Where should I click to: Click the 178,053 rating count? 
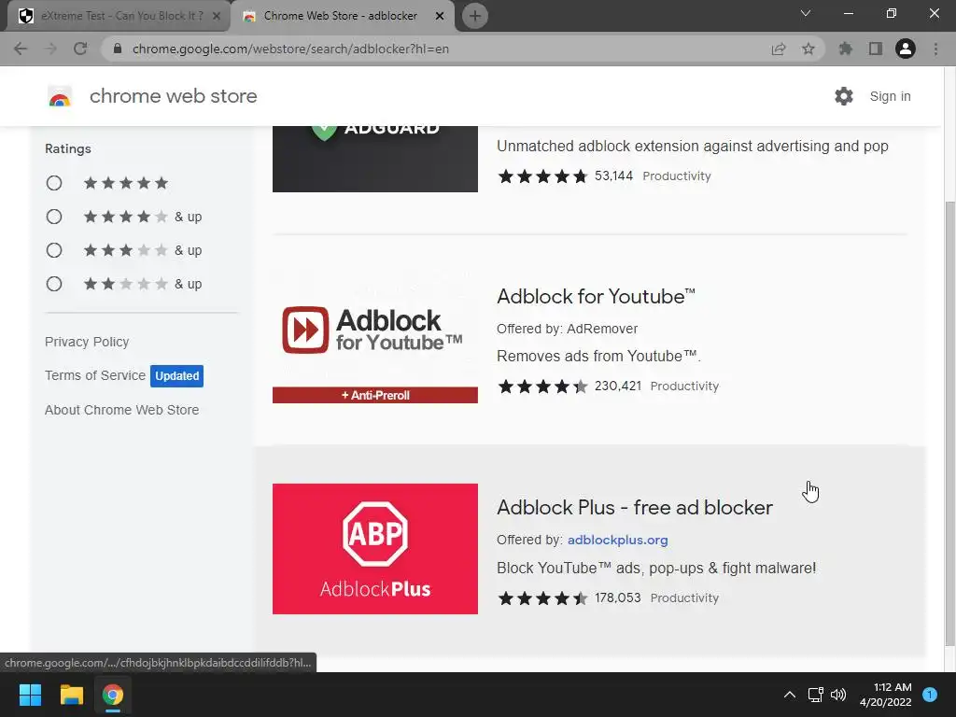[618, 597]
